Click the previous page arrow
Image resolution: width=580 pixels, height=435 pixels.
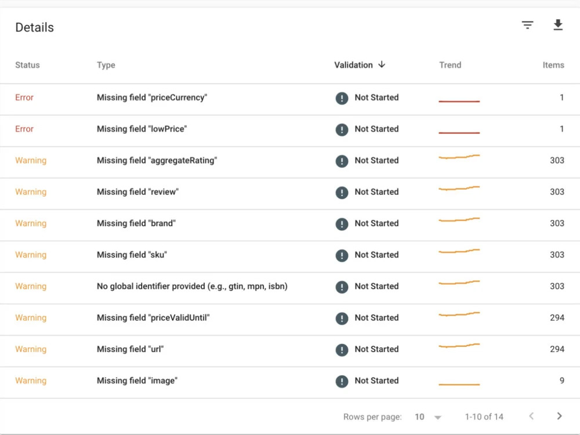coord(531,416)
